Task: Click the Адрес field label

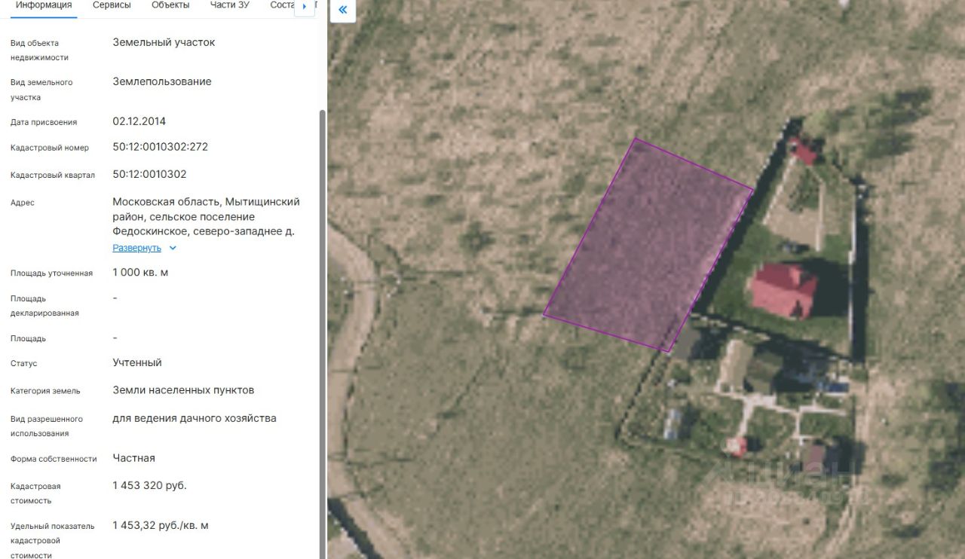Action: tap(23, 203)
